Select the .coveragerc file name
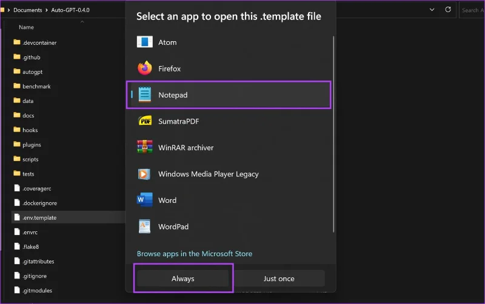485x304 pixels. click(x=36, y=188)
